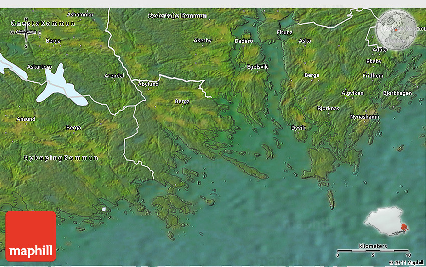Image resolution: width=426 pixels, height=267 pixels.
Task: Click the red maphill logo
Action: 31,236
